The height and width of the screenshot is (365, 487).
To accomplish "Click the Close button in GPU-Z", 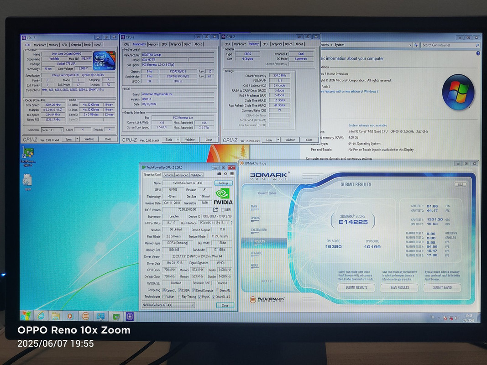I will [225, 305].
